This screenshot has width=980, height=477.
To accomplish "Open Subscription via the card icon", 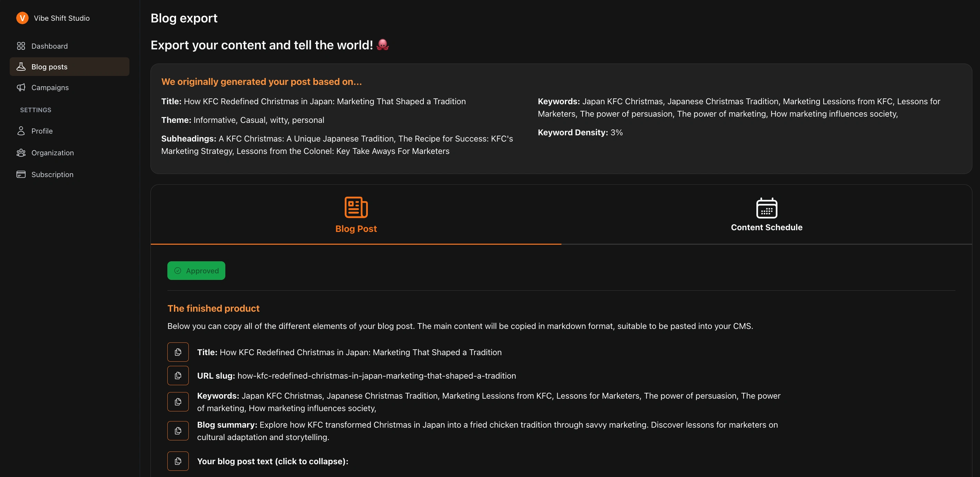I will coord(21,174).
